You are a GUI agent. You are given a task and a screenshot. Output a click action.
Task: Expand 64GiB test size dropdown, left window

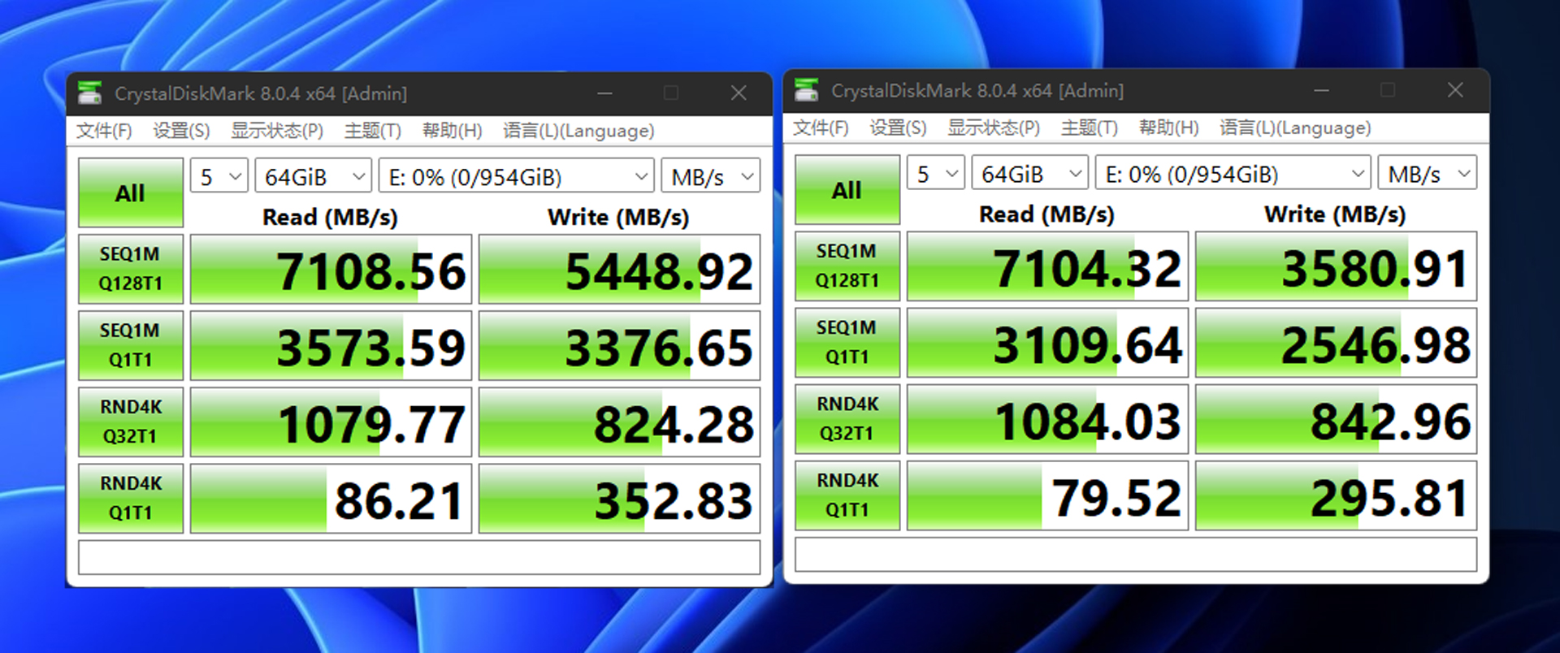pyautogui.click(x=314, y=176)
